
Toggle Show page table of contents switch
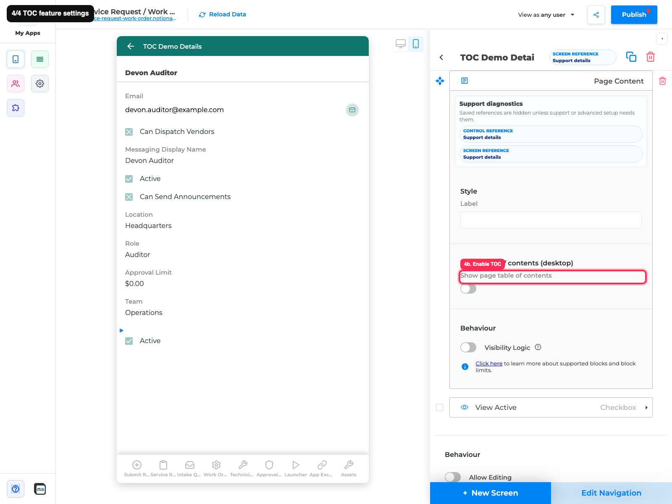[468, 289]
